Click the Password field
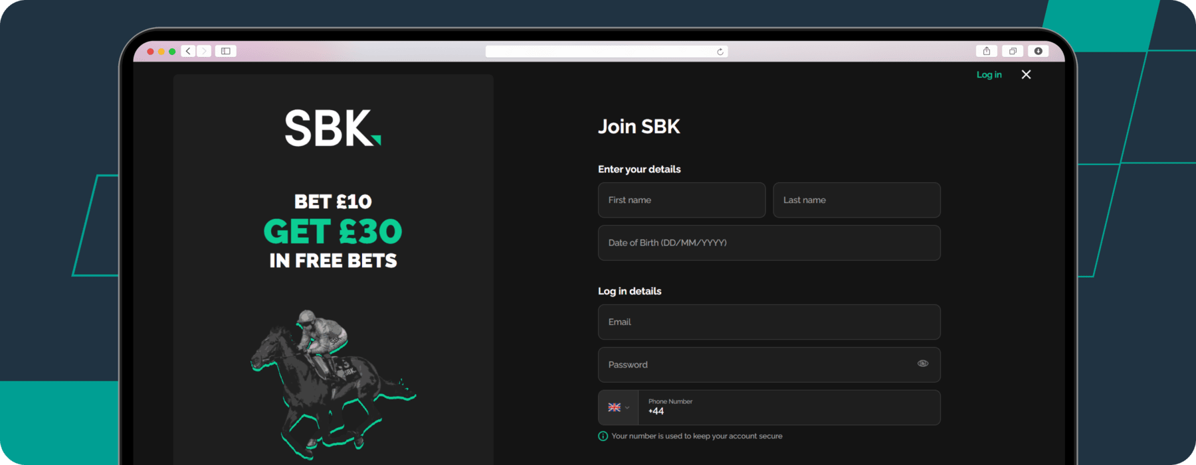1196x465 pixels. pos(769,365)
